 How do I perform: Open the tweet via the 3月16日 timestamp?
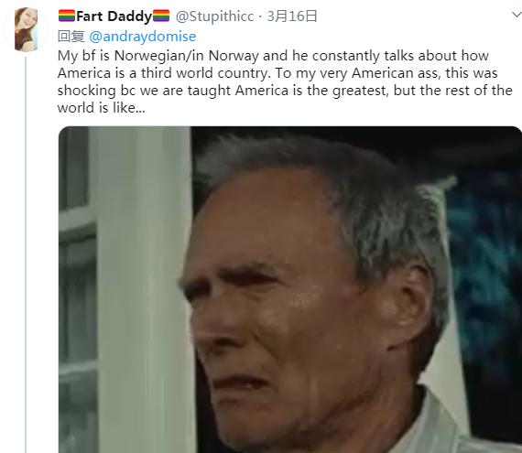tap(292, 16)
